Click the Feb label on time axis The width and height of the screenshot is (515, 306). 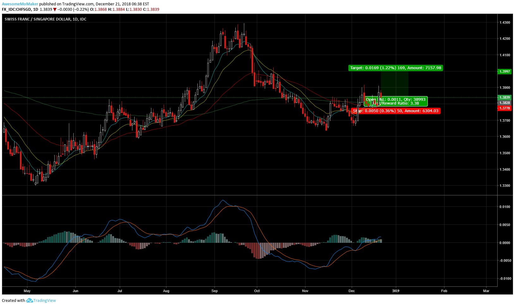(x=444, y=291)
